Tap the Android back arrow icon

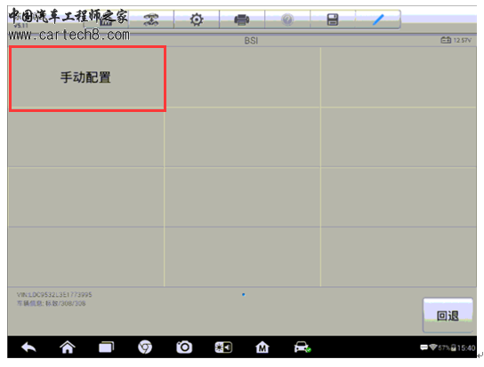[x=28, y=347]
